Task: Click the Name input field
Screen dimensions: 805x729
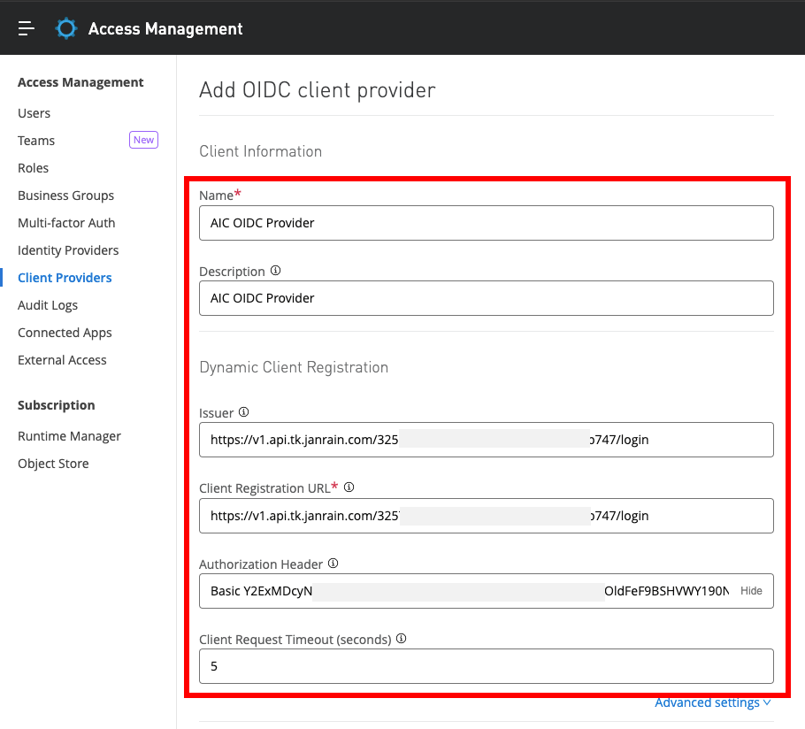Action: (x=486, y=223)
